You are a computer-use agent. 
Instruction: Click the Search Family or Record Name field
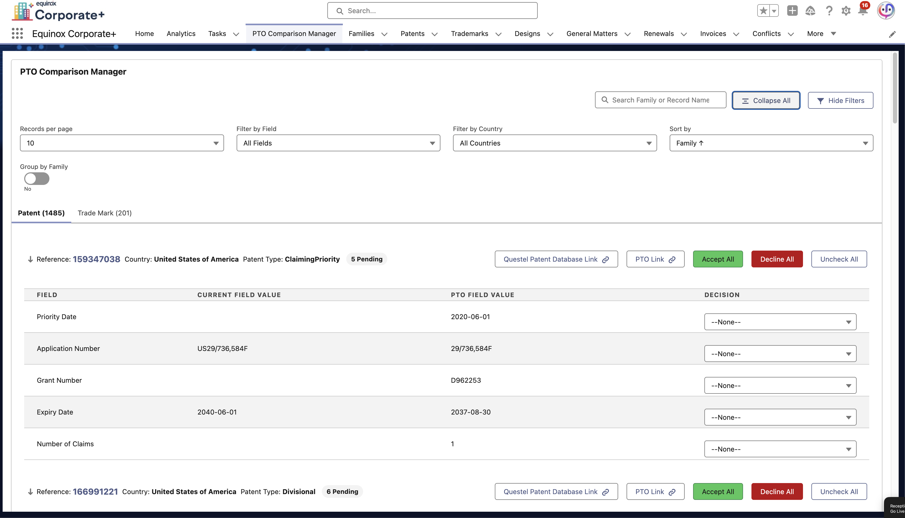(x=661, y=100)
